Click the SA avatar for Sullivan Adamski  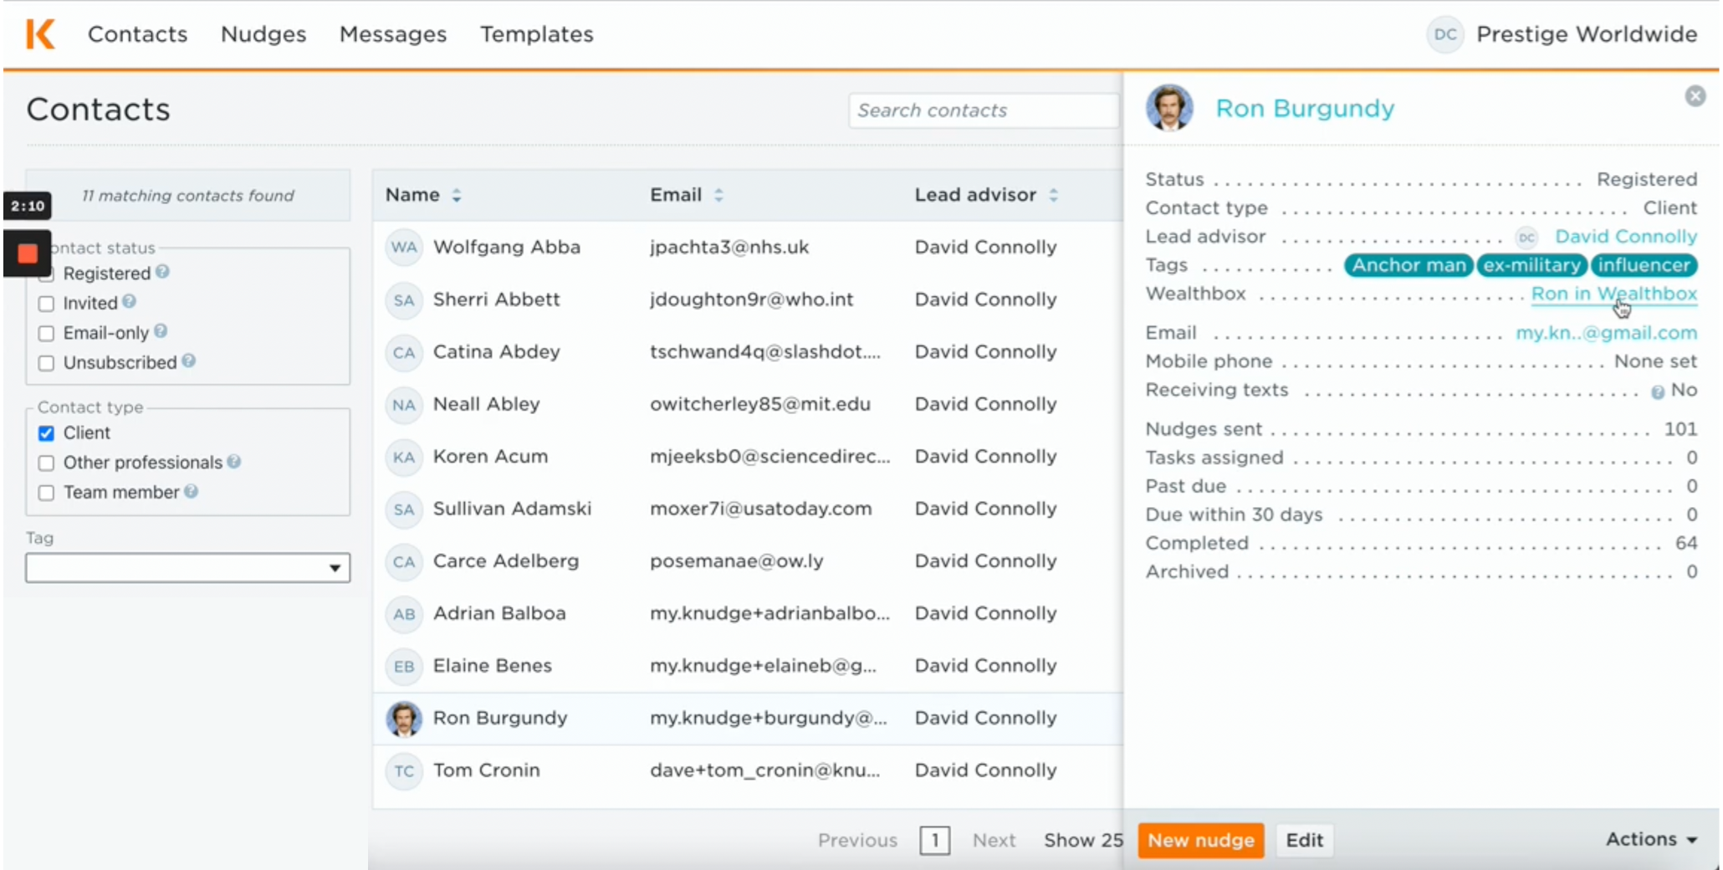point(404,509)
